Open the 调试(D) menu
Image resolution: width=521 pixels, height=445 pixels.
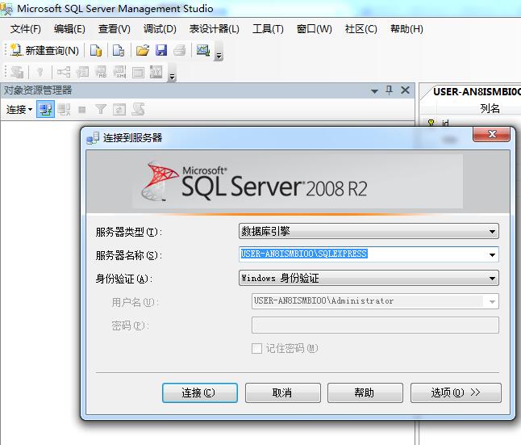coord(160,29)
